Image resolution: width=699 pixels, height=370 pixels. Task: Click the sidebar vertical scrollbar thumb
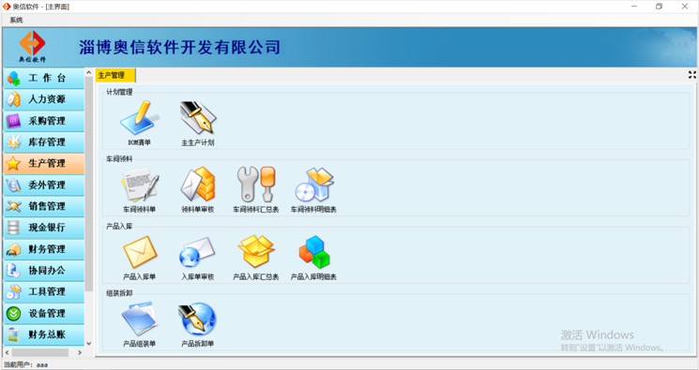tap(89, 185)
